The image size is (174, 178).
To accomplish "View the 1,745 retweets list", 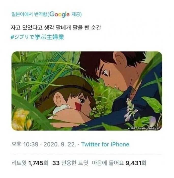I will pos(30,162).
